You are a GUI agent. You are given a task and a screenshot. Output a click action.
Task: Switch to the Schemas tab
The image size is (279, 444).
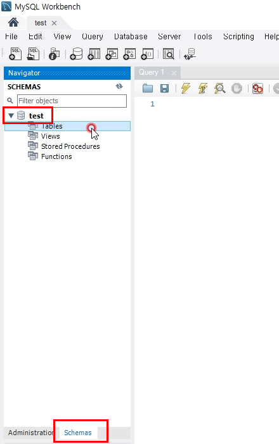pyautogui.click(x=78, y=433)
